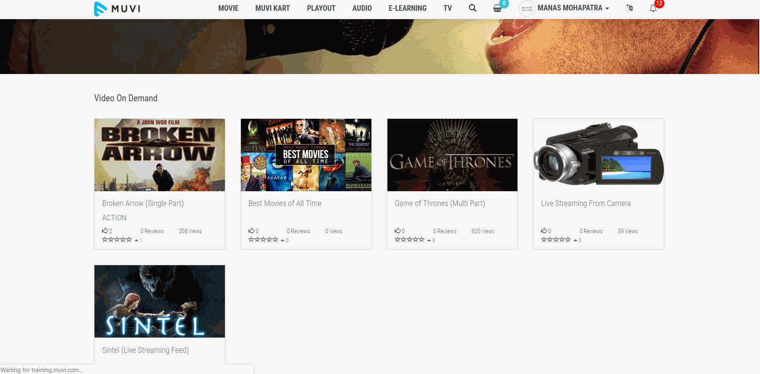
Task: Open Broken Arrow (Single Part) title link
Action: (143, 204)
